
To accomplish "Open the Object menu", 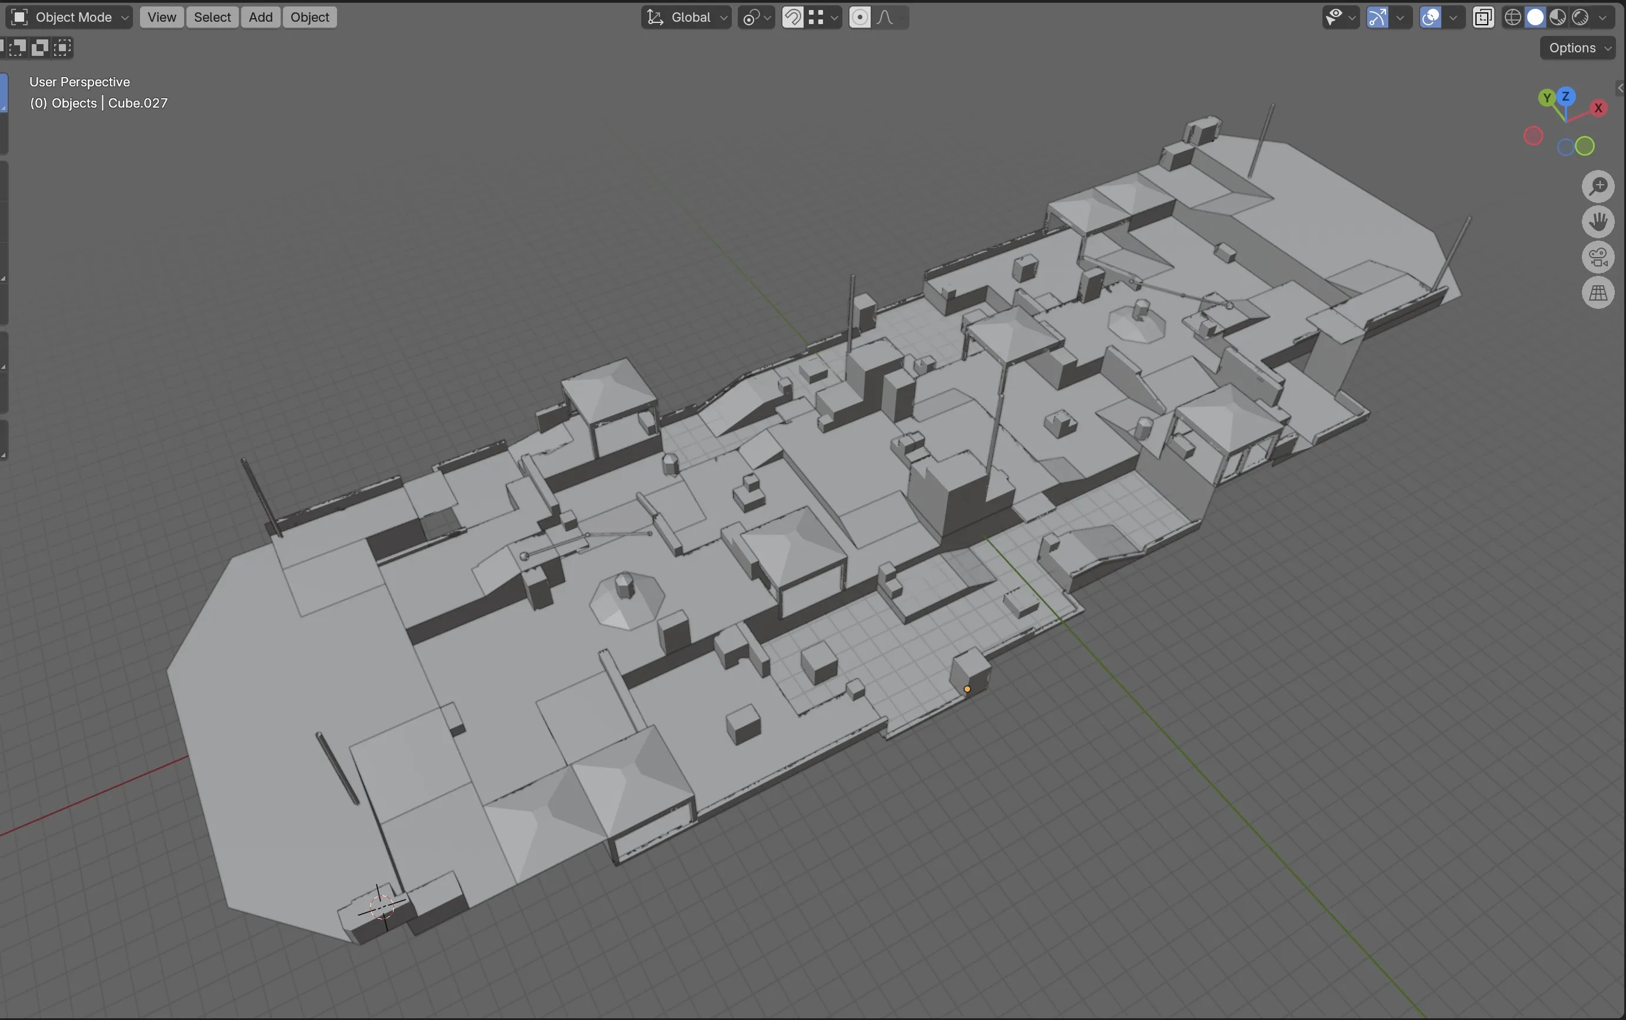I will (309, 18).
